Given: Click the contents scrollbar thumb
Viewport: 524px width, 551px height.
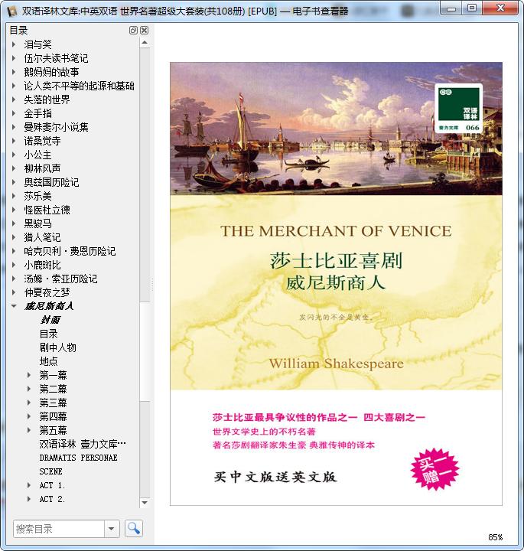Looking at the screenshot, I should click(145, 351).
